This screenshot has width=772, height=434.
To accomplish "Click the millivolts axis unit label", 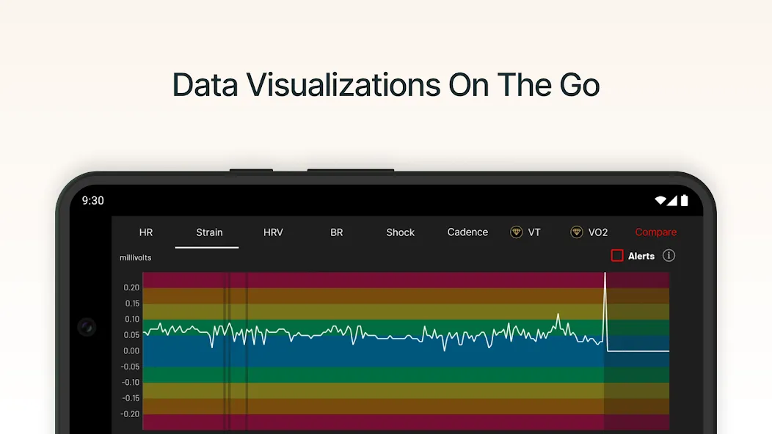I will point(136,257).
